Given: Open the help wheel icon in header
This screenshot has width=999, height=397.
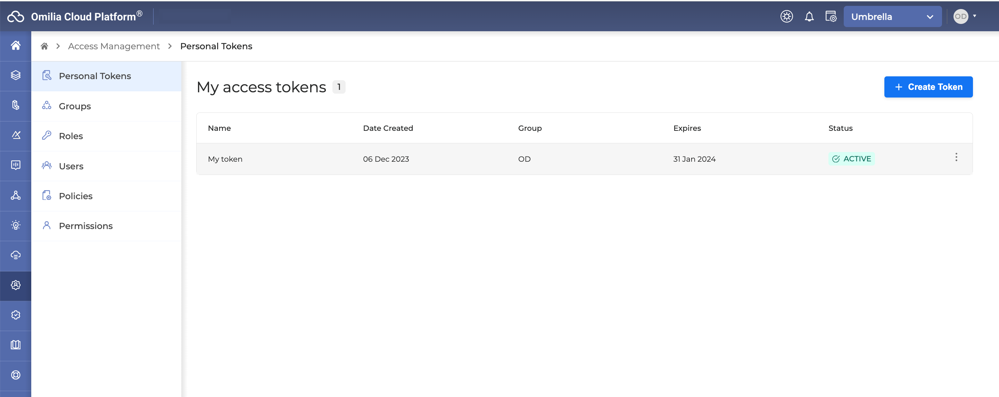Looking at the screenshot, I should [x=786, y=17].
